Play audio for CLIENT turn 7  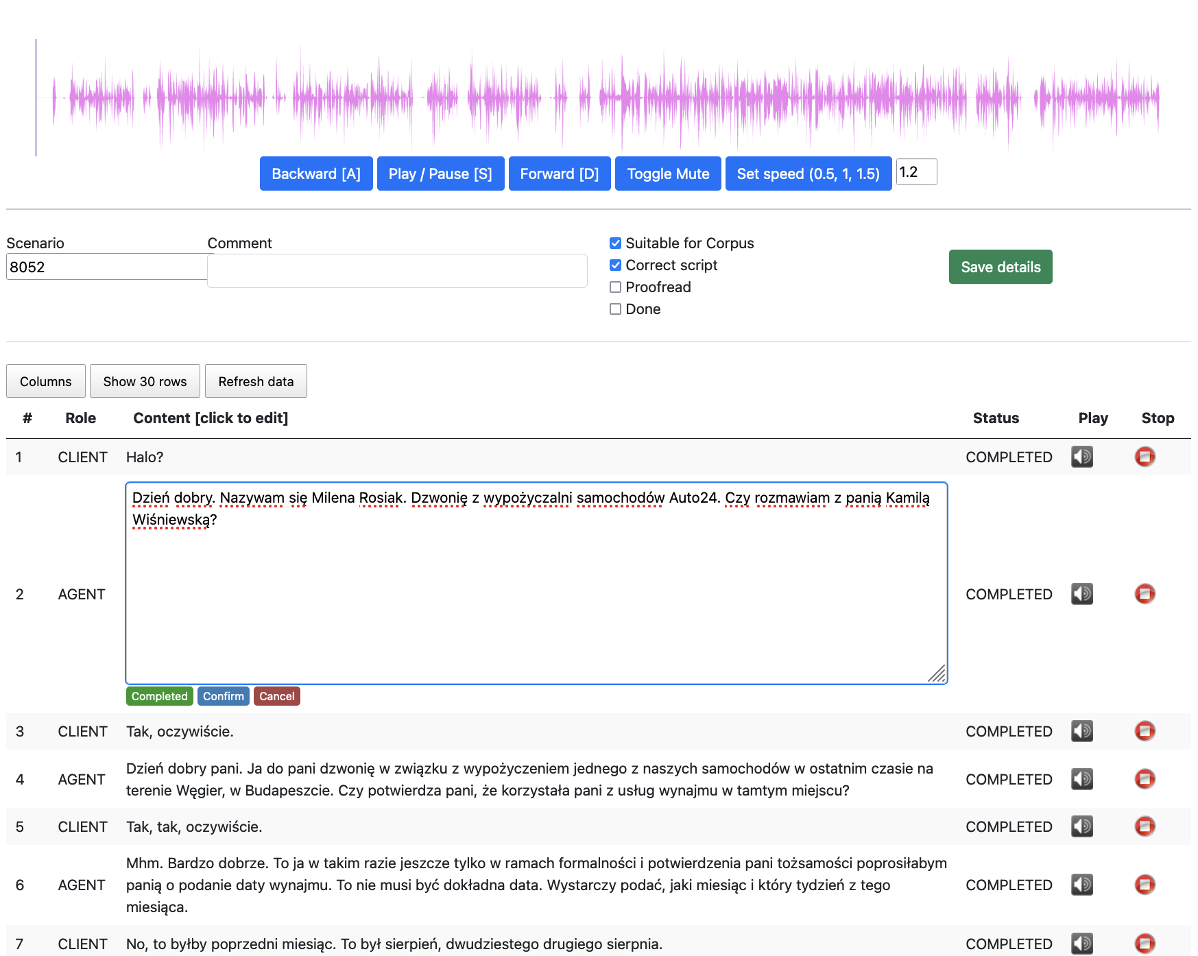click(1082, 943)
